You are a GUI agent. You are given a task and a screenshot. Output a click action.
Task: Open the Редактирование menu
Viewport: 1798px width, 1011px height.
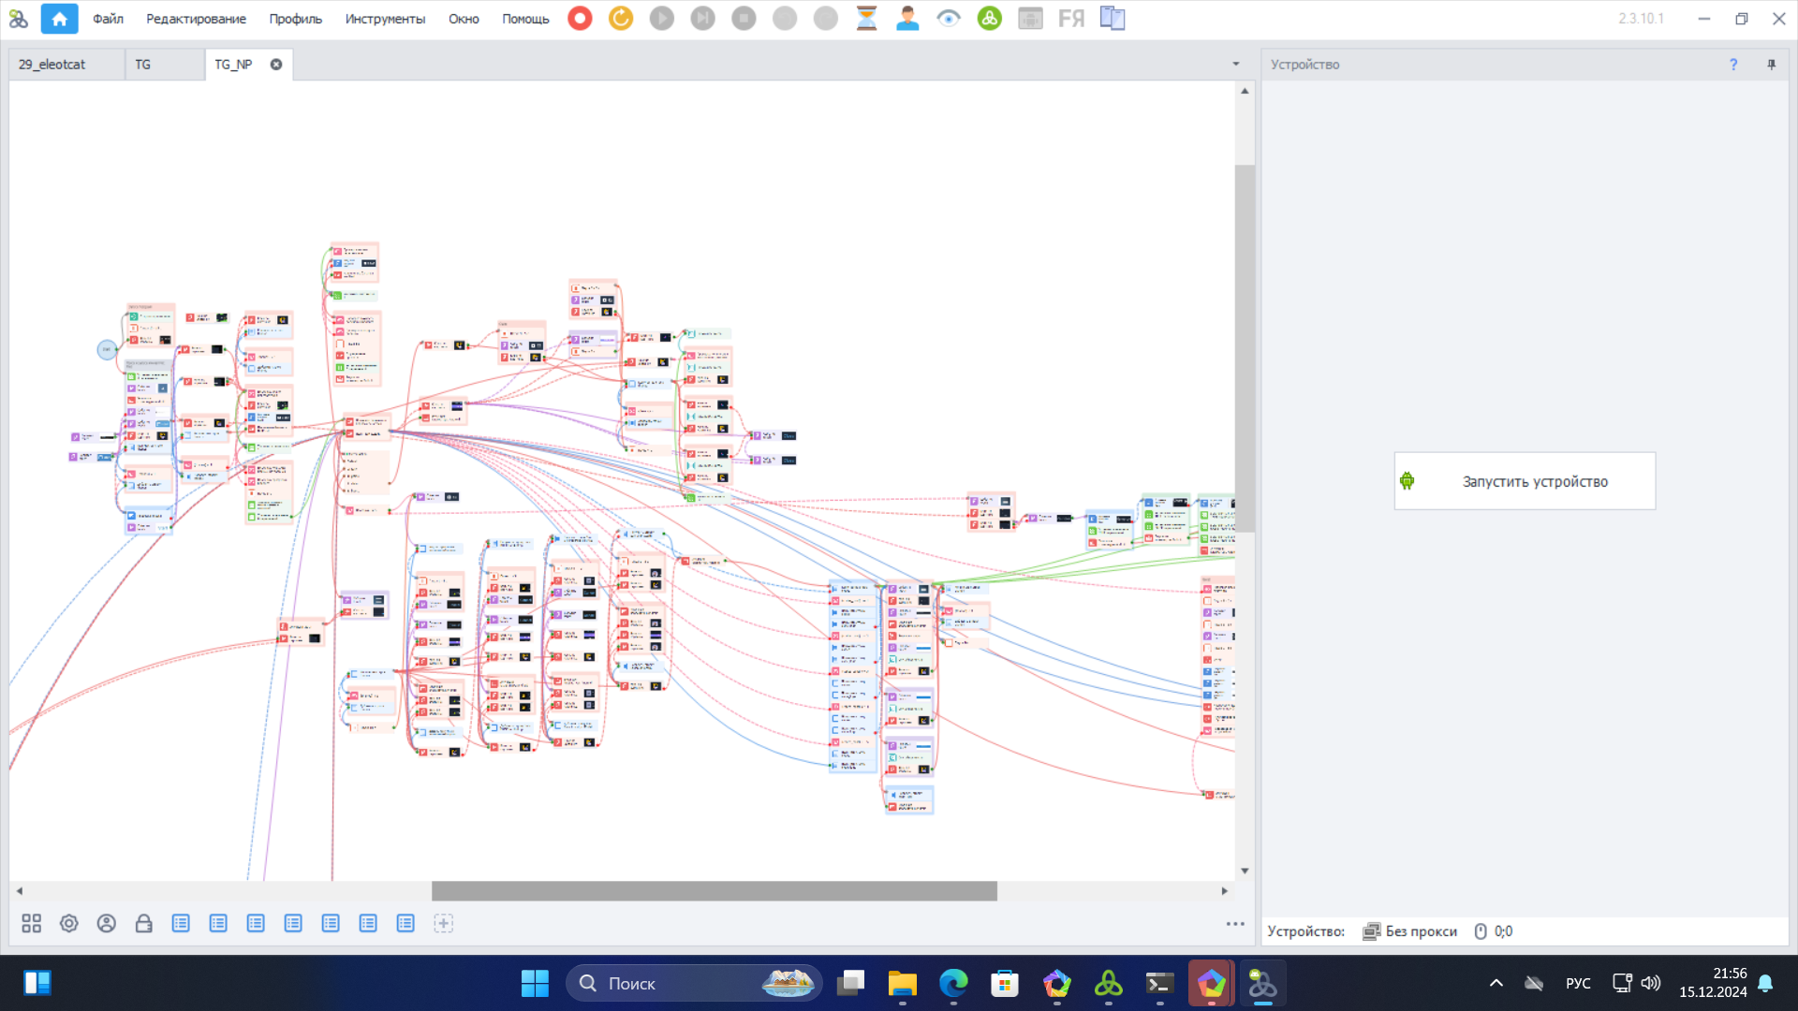[196, 19]
